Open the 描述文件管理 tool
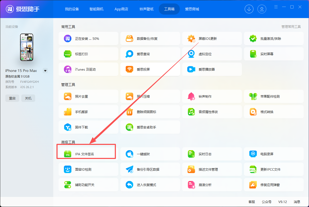This screenshot has height=207, width=309. (x=212, y=169)
